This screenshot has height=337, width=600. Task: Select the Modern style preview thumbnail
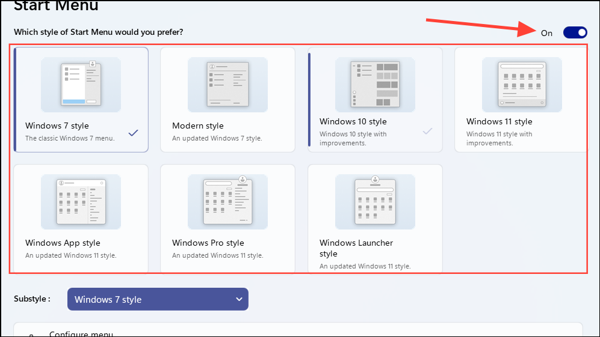pos(227,85)
